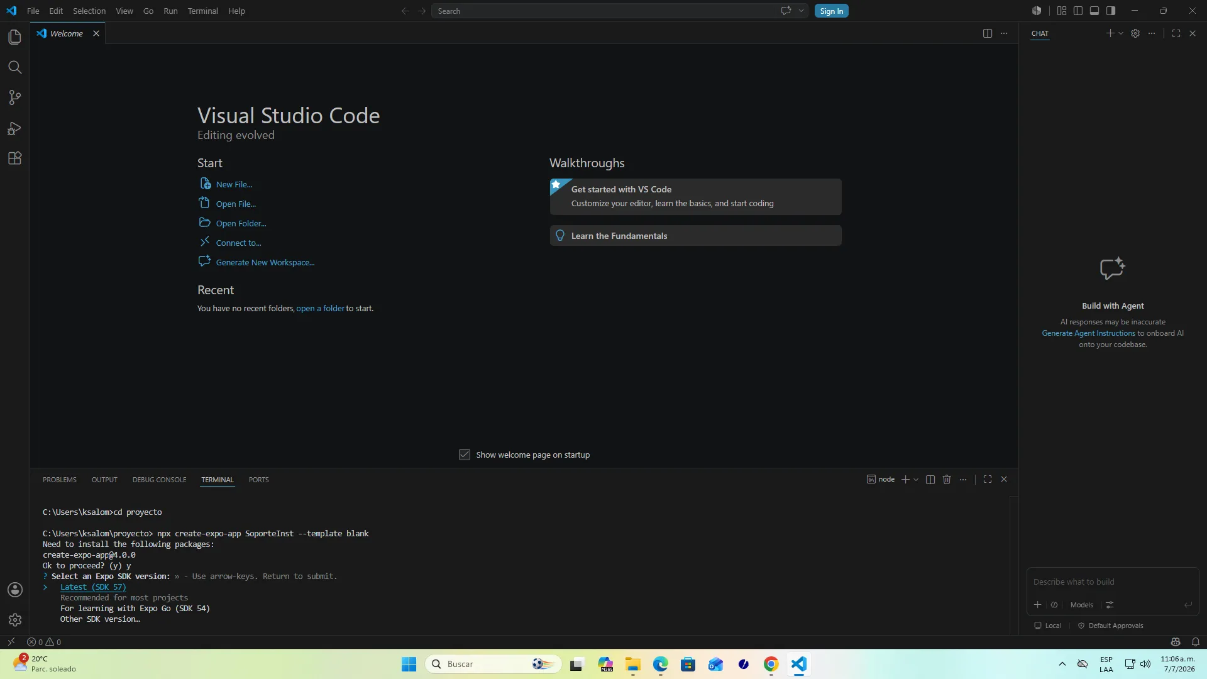
Task: Open Windows Start menu
Action: click(x=409, y=664)
